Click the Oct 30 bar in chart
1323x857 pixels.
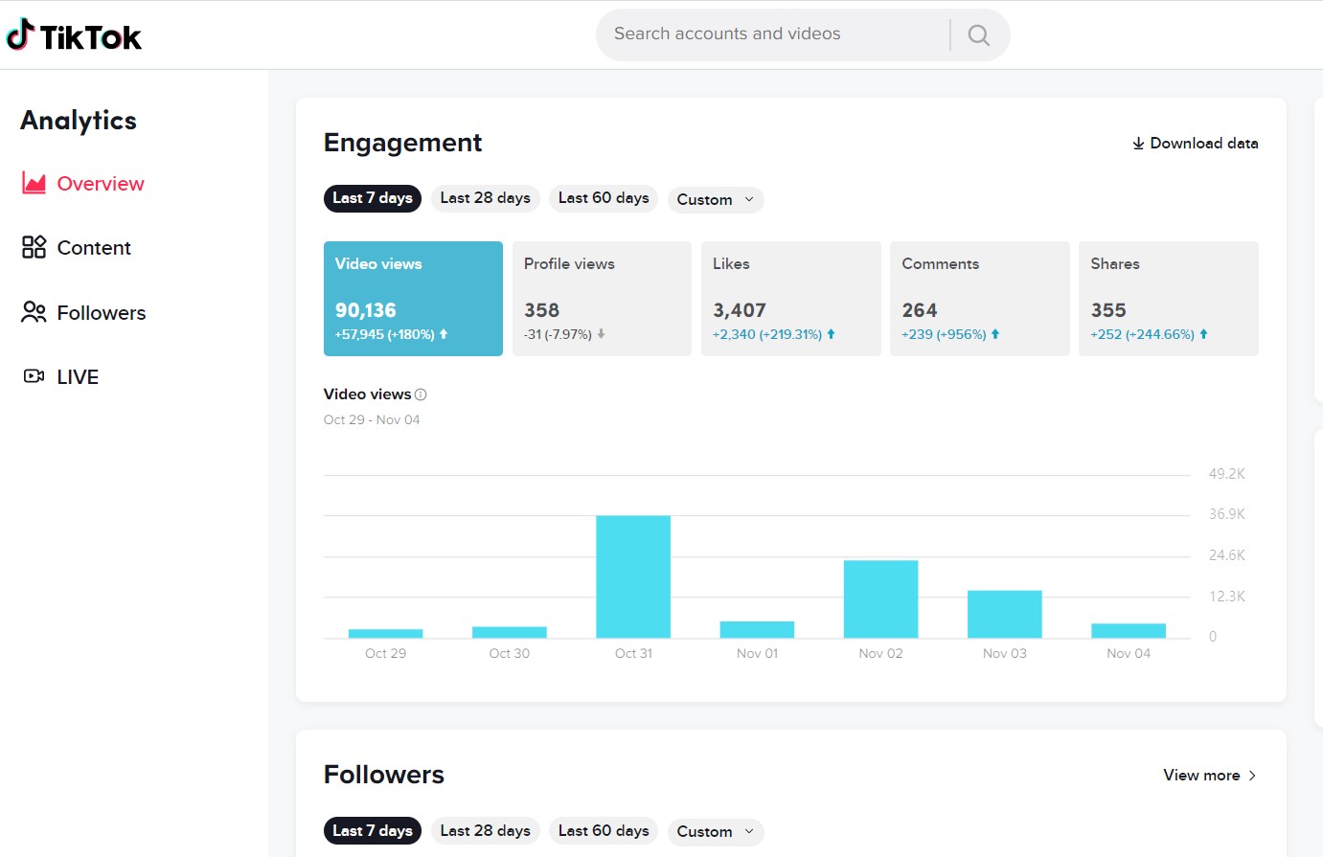pyautogui.click(x=509, y=632)
